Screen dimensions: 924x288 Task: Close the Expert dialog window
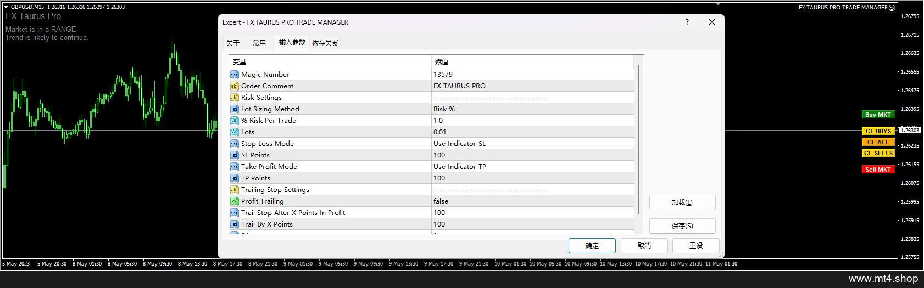pos(712,22)
